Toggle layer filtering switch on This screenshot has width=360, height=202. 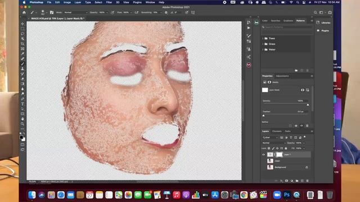[x=305, y=137]
